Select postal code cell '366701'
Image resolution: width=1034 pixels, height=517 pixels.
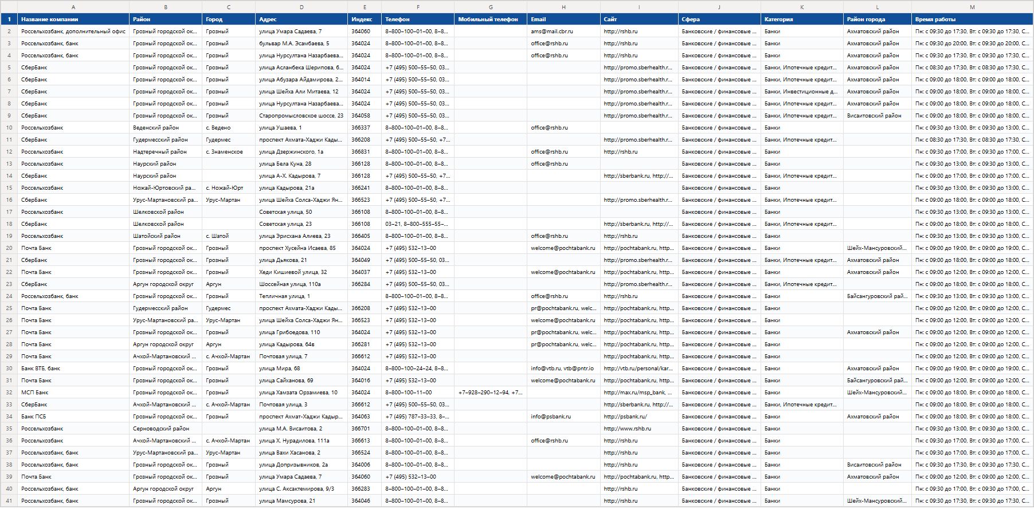pos(365,429)
